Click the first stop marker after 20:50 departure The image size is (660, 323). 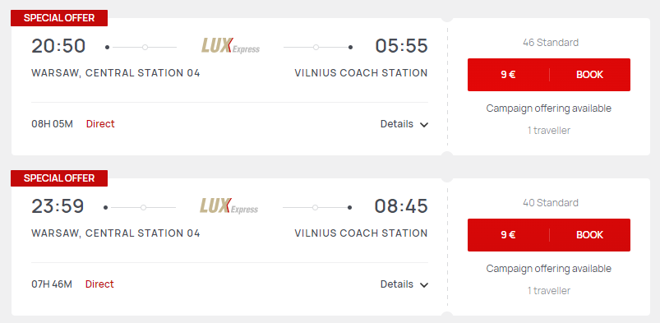(x=145, y=48)
